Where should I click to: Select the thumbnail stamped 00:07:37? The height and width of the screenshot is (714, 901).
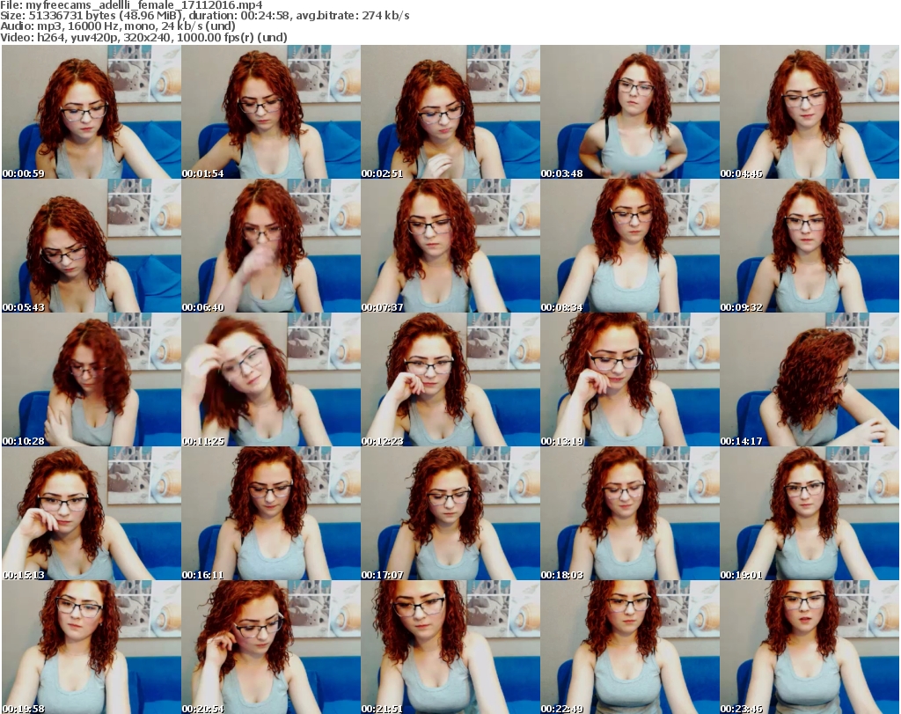tap(450, 246)
